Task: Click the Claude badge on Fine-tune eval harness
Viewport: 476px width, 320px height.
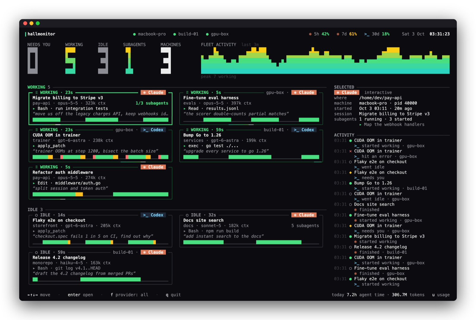Action: [x=304, y=93]
